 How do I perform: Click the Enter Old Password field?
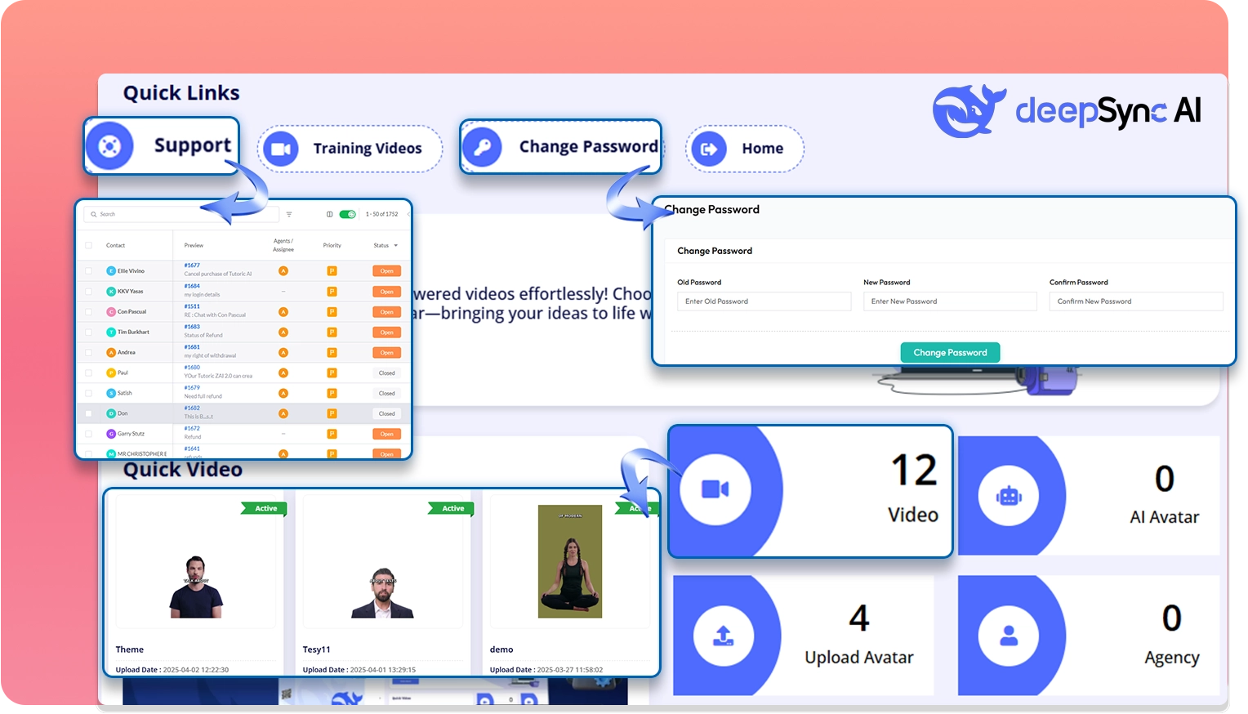click(x=764, y=301)
